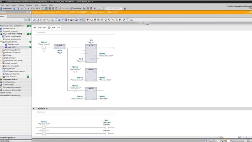Expand the Online backups folder
The width and height of the screenshot is (252, 142).
click(x=1, y=63)
